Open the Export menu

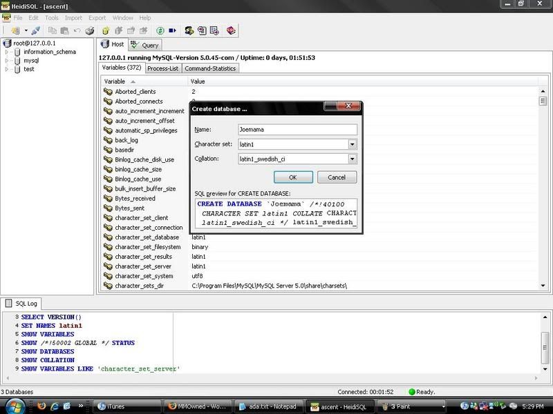(x=97, y=18)
